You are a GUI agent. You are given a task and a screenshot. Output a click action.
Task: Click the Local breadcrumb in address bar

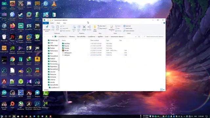click(x=107, y=36)
